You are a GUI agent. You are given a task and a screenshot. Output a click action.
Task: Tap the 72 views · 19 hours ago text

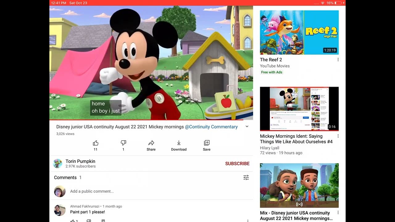coord(281,153)
